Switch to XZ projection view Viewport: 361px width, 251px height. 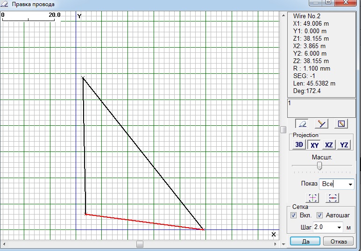329,145
